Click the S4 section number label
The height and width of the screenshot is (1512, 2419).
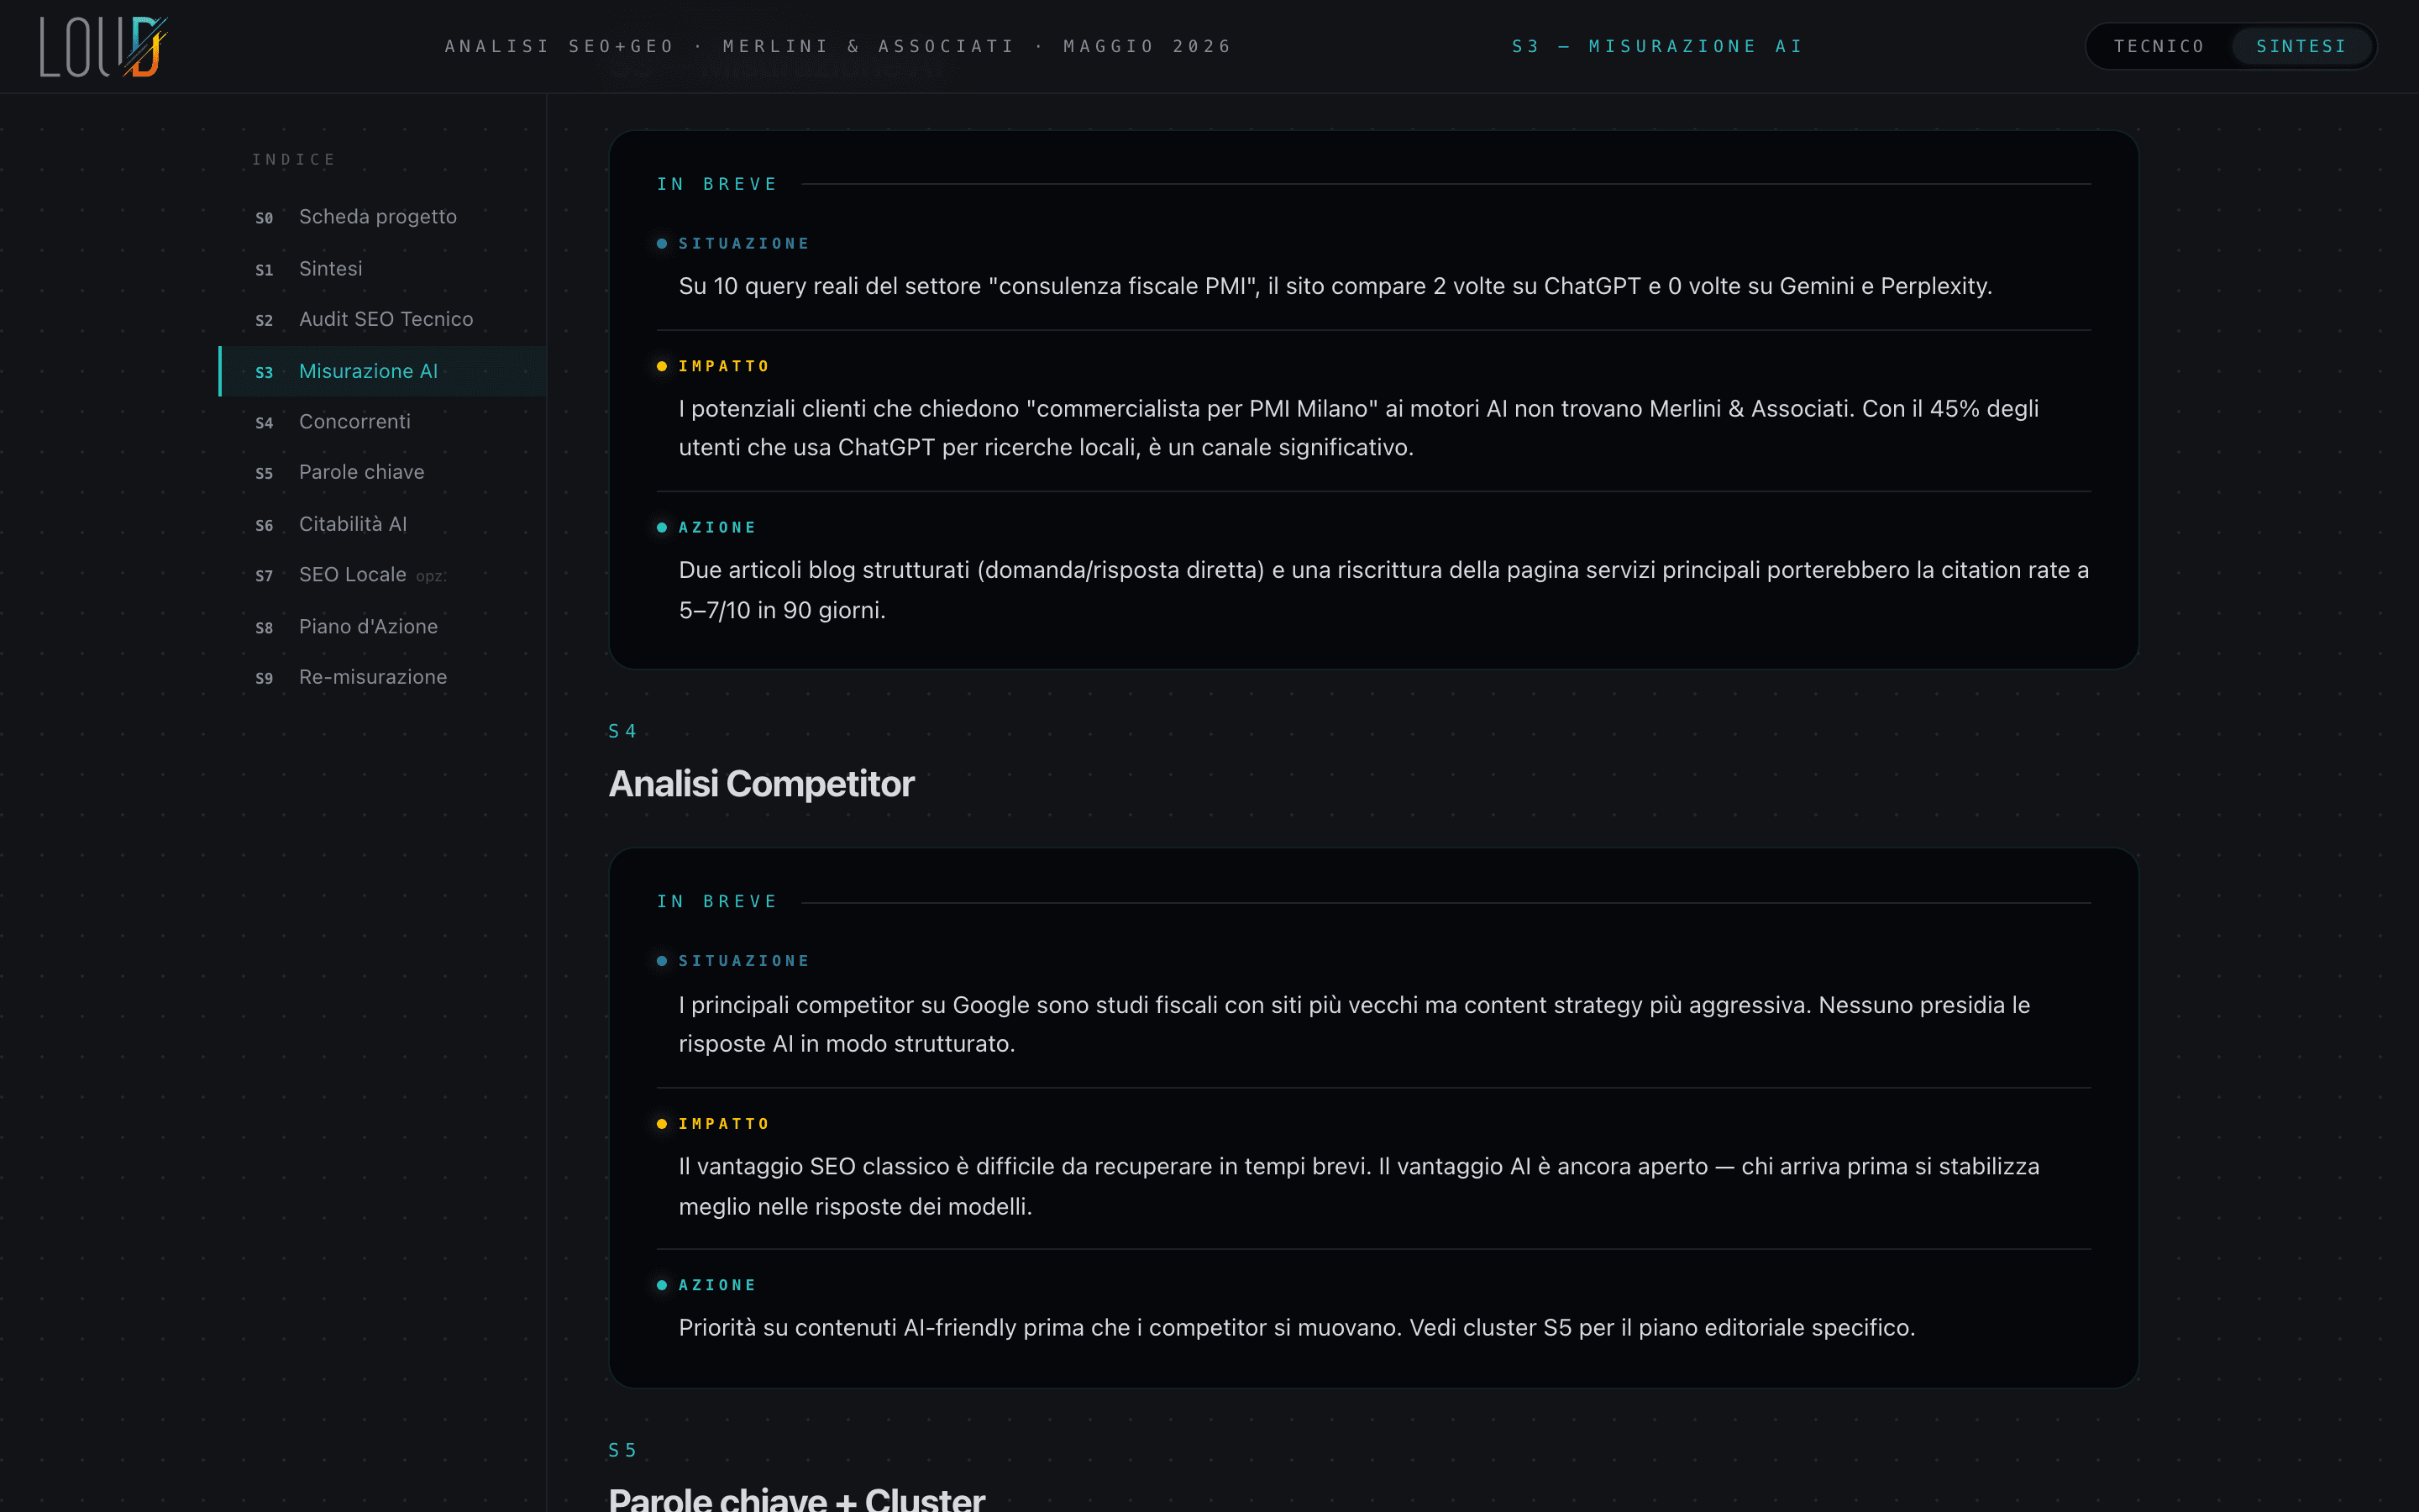click(x=622, y=731)
